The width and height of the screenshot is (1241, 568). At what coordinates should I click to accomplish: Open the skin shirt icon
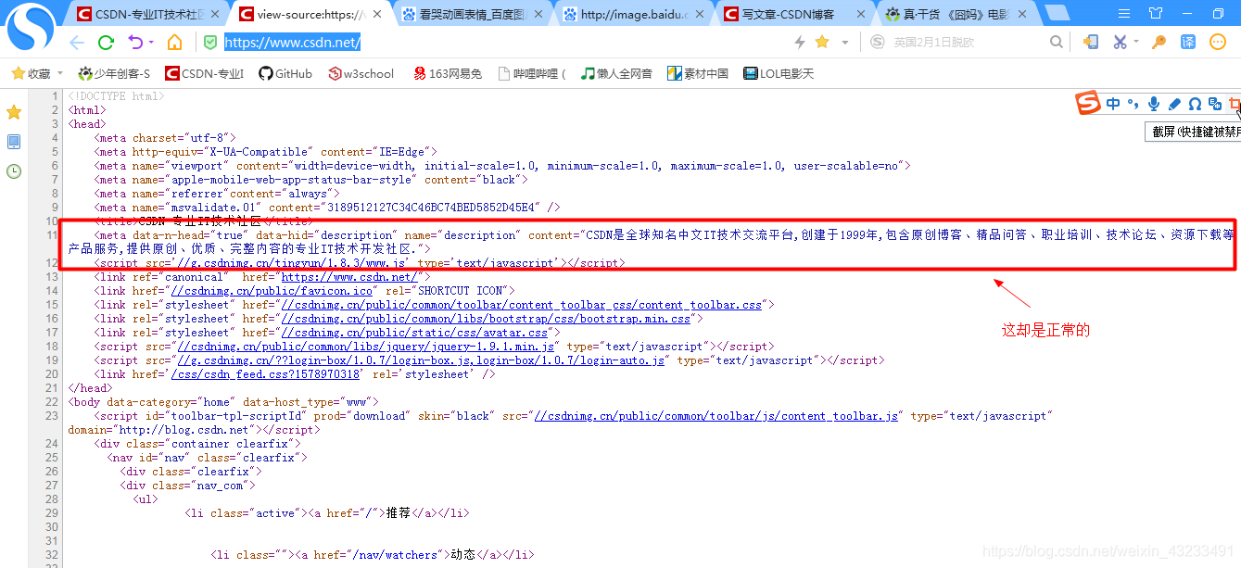[x=1155, y=13]
